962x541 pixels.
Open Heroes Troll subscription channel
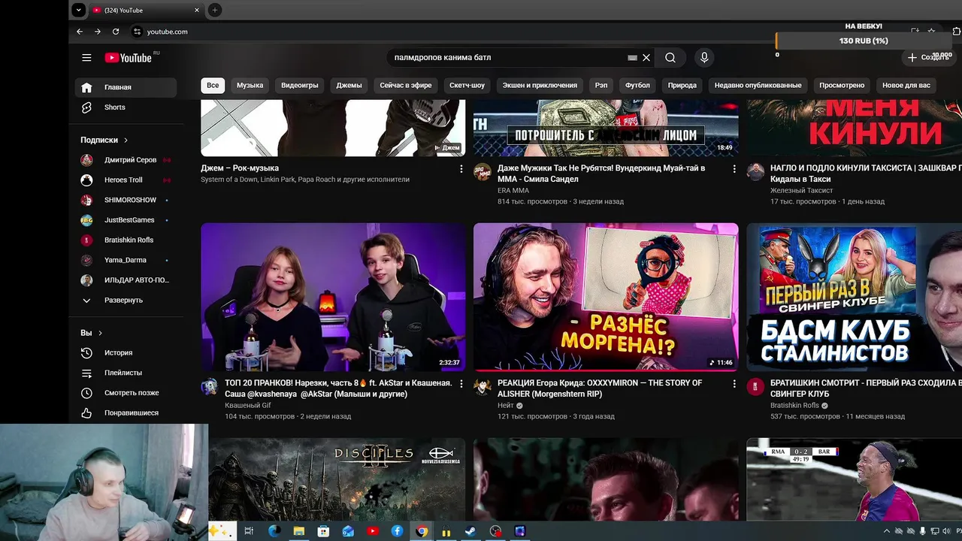pyautogui.click(x=126, y=180)
